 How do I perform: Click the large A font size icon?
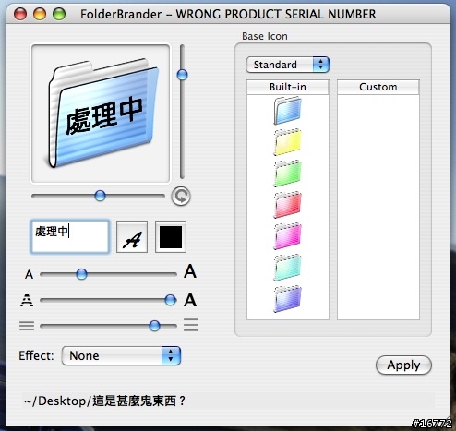[190, 271]
